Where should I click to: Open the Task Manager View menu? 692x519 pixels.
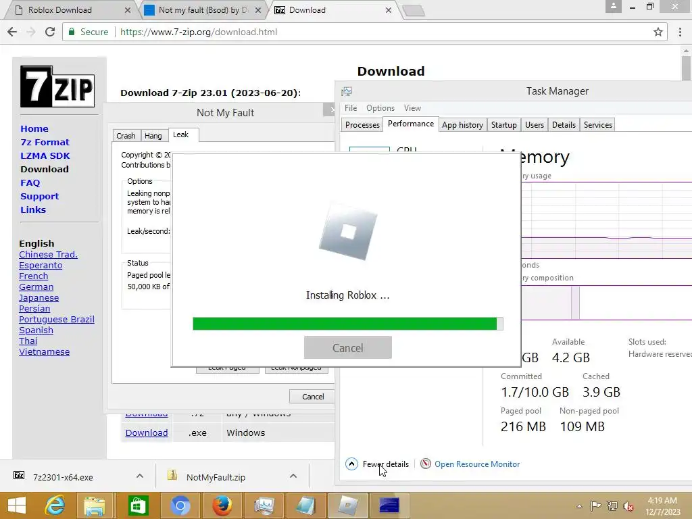(412, 108)
